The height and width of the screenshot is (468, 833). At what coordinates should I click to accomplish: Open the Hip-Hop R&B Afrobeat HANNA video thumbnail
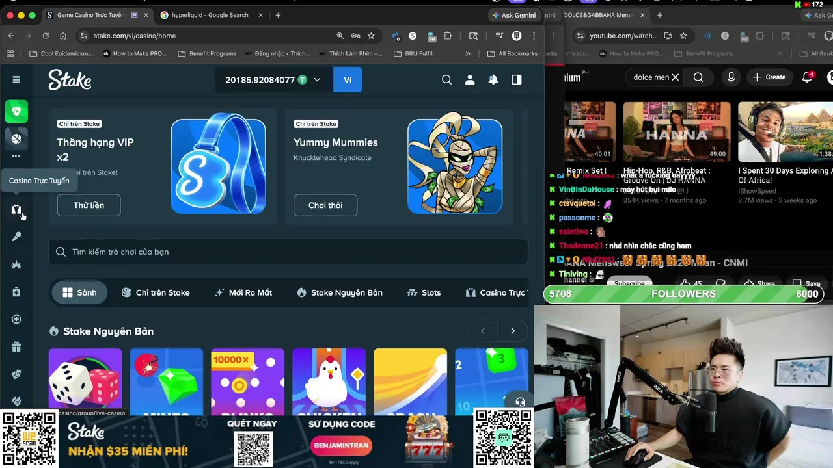pyautogui.click(x=677, y=132)
